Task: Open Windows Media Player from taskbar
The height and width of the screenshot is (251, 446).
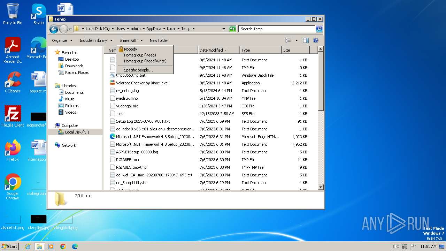Action: pyautogui.click(x=51, y=246)
